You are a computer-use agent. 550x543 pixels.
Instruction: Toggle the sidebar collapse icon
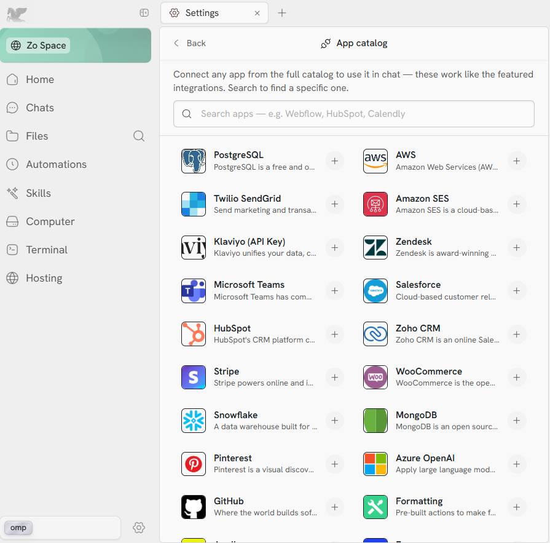(x=144, y=13)
